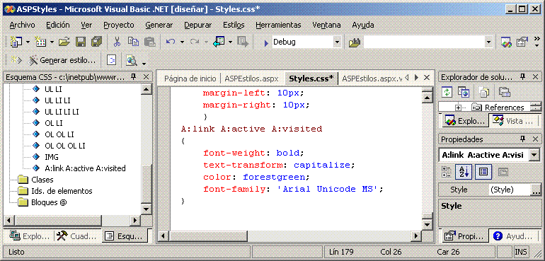Start debugging with the play arrow
Viewport: 545px width, 261px height.
[266, 42]
